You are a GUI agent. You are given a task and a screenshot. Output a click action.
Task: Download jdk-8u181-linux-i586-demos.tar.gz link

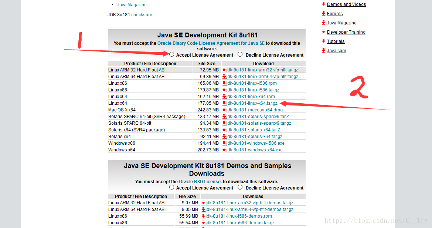pos(240,223)
